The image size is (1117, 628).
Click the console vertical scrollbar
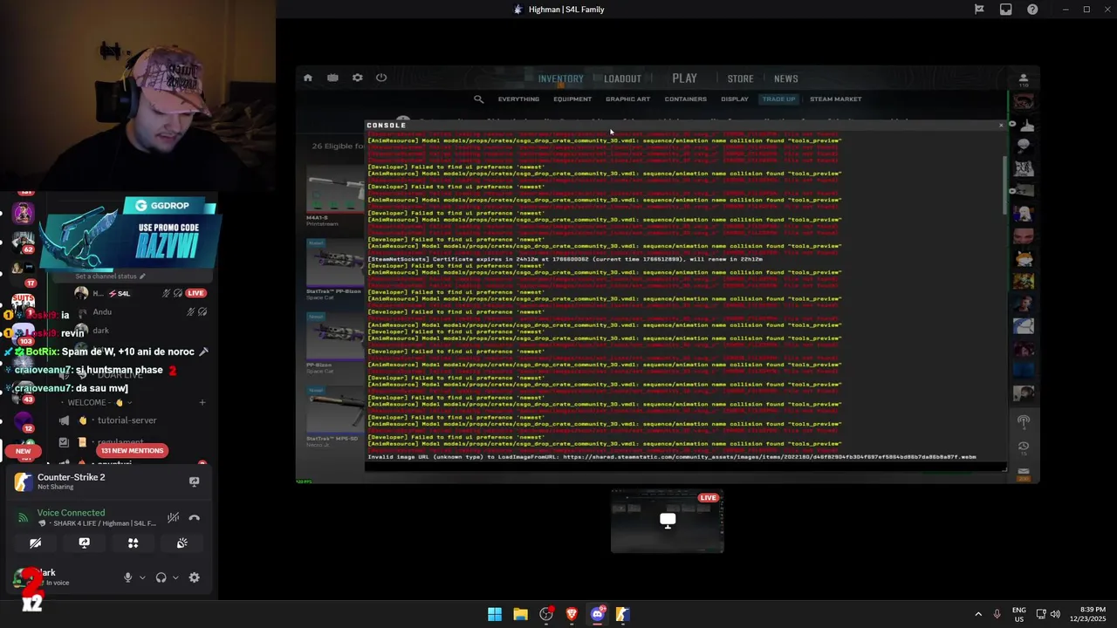tap(1004, 185)
